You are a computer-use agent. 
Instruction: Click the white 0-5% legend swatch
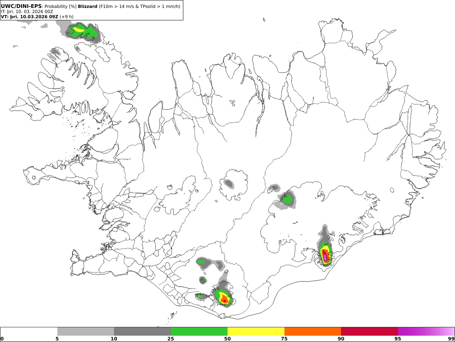(x=29, y=332)
